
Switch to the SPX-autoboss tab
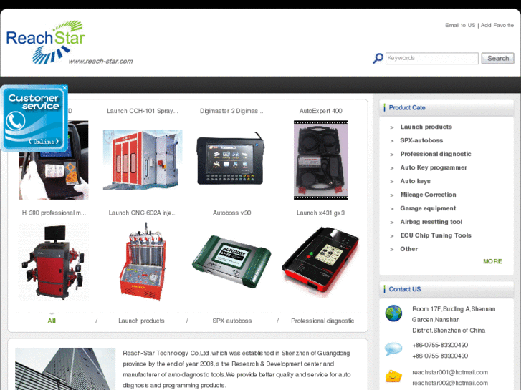click(x=232, y=321)
